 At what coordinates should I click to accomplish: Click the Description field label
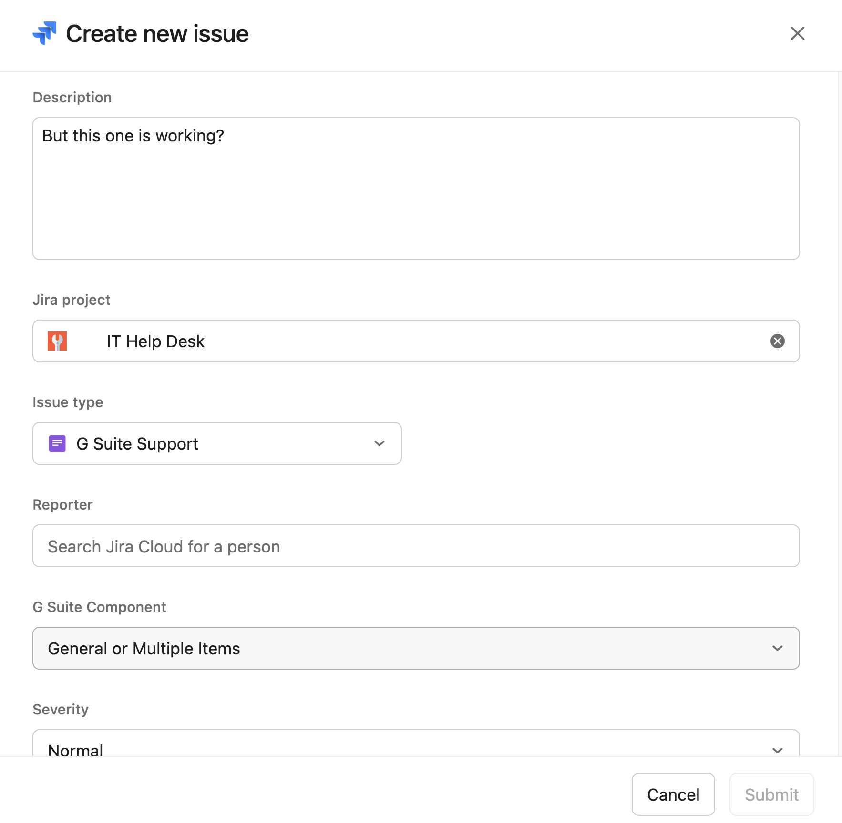pyautogui.click(x=72, y=97)
